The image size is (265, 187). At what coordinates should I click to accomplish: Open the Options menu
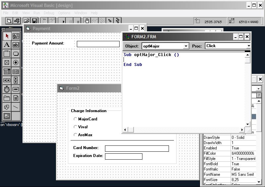64,13
